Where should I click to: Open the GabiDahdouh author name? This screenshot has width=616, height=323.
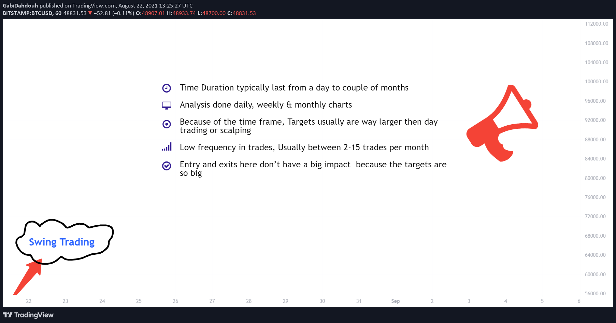(x=20, y=5)
